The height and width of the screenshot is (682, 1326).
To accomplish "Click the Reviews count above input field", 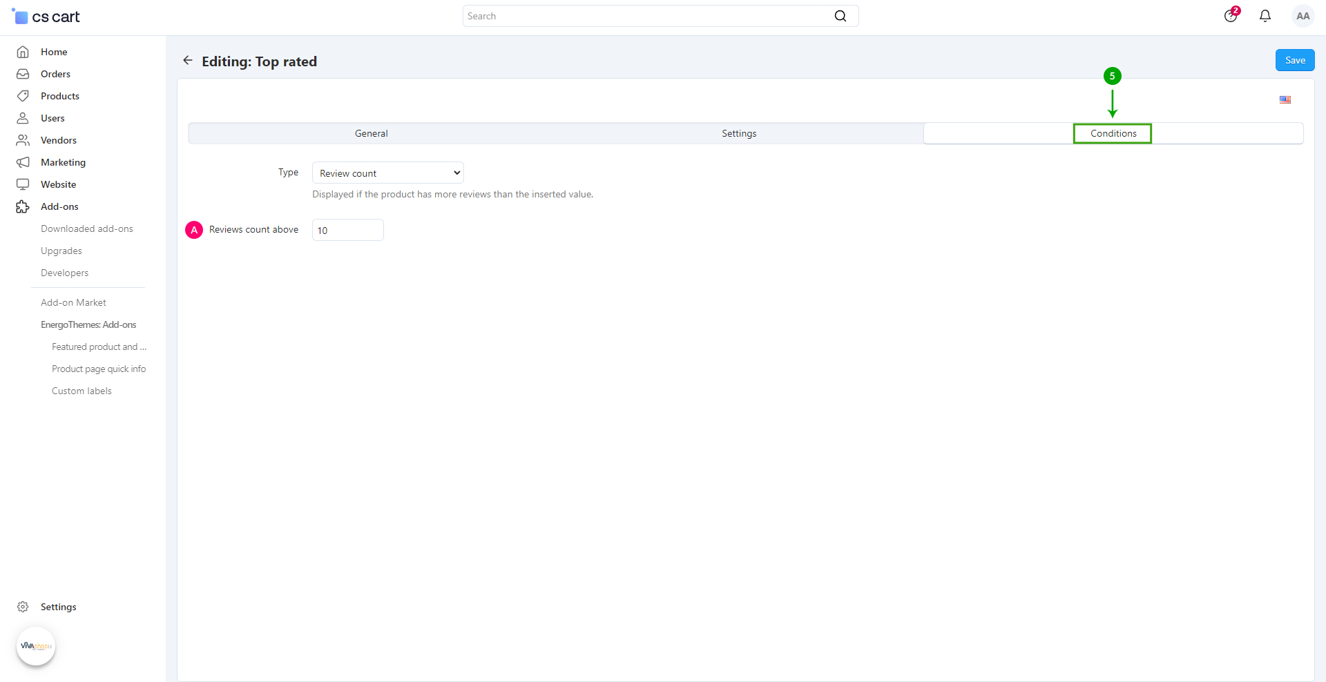I will 348,230.
